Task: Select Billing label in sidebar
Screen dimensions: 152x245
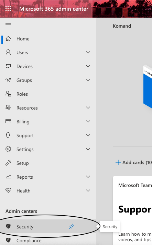Action: pos(23,122)
